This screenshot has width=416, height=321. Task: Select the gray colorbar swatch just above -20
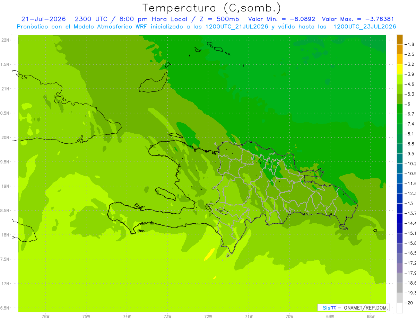coord(400,297)
